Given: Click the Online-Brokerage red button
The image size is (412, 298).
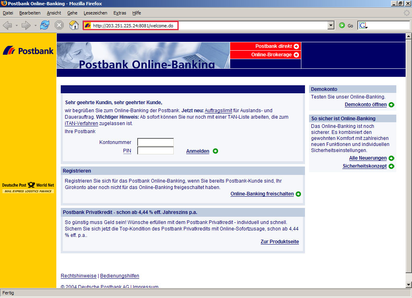Looking at the screenshot, I should click(x=266, y=55).
